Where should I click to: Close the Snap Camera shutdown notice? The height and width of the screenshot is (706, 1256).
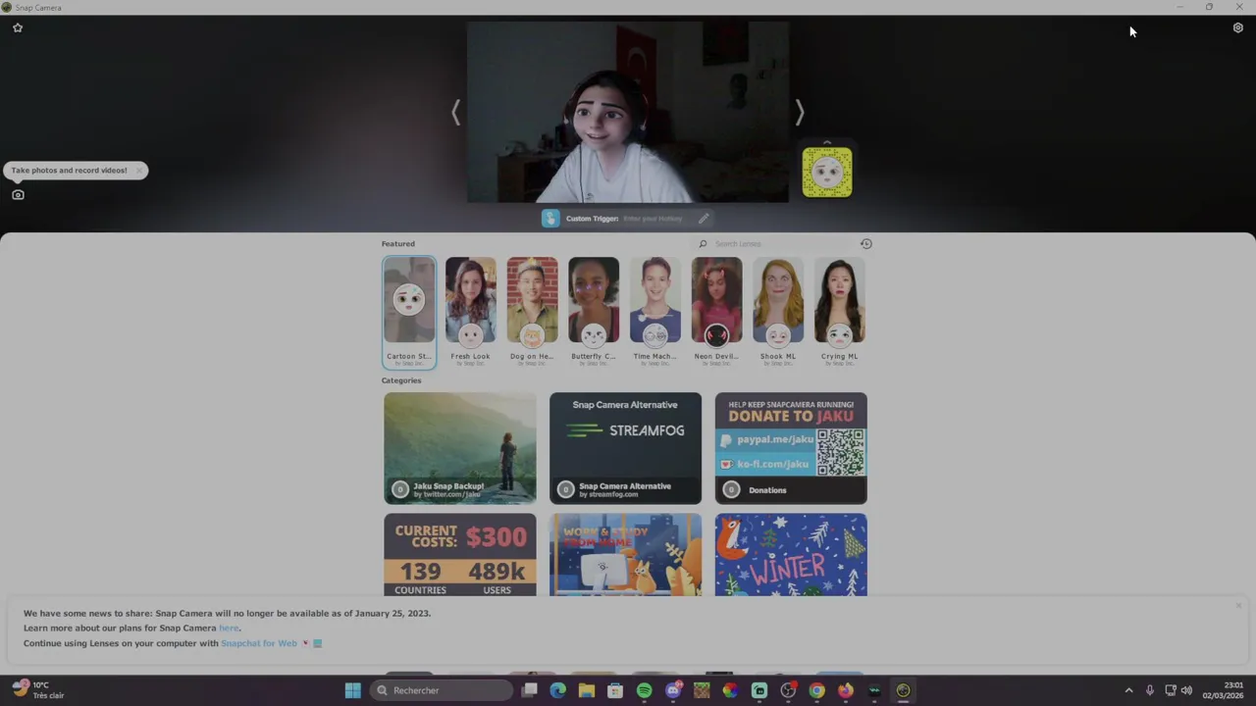click(x=1238, y=606)
